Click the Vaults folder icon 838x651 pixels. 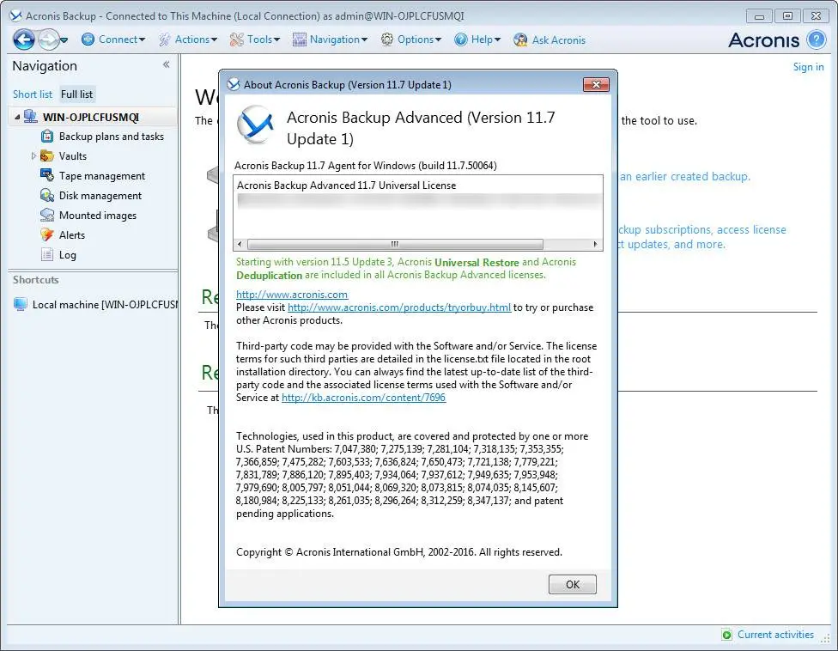[47, 156]
